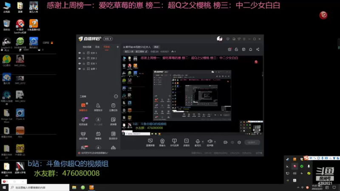Open the iTools 4 desktop shortcut
Image resolution: width=340 pixels, height=191 pixels.
[20, 114]
